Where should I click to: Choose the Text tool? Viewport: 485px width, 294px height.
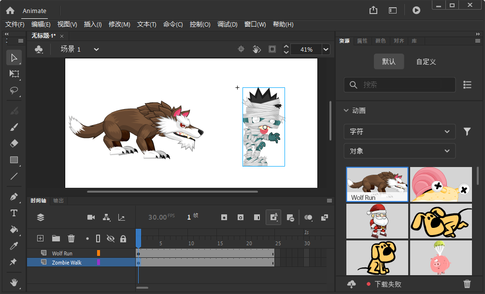14,213
